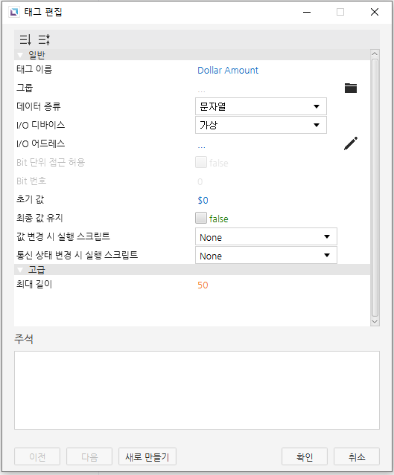
Task: Collapse the 일반 section
Action: (20, 55)
